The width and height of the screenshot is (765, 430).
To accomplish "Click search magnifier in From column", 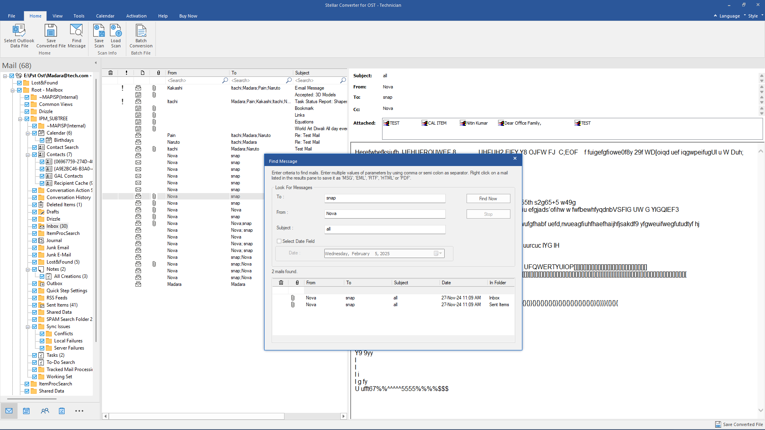I will coord(225,80).
